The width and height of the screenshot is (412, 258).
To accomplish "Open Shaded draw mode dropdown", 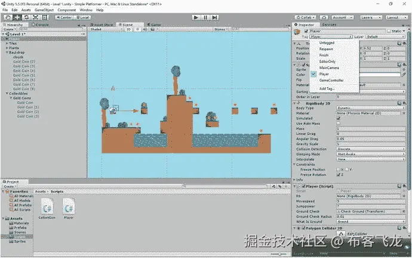I will click(x=106, y=29).
